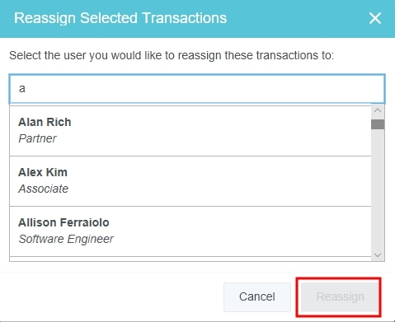Image resolution: width=395 pixels, height=322 pixels.
Task: Click the user list scrollbar thumb
Action: point(378,124)
